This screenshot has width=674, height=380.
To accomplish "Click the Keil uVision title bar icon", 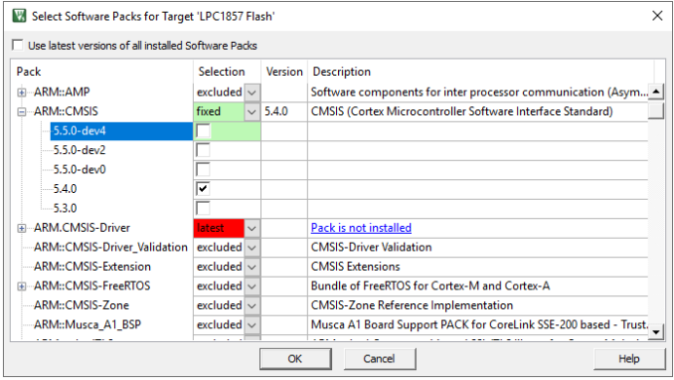I will pyautogui.click(x=19, y=16).
